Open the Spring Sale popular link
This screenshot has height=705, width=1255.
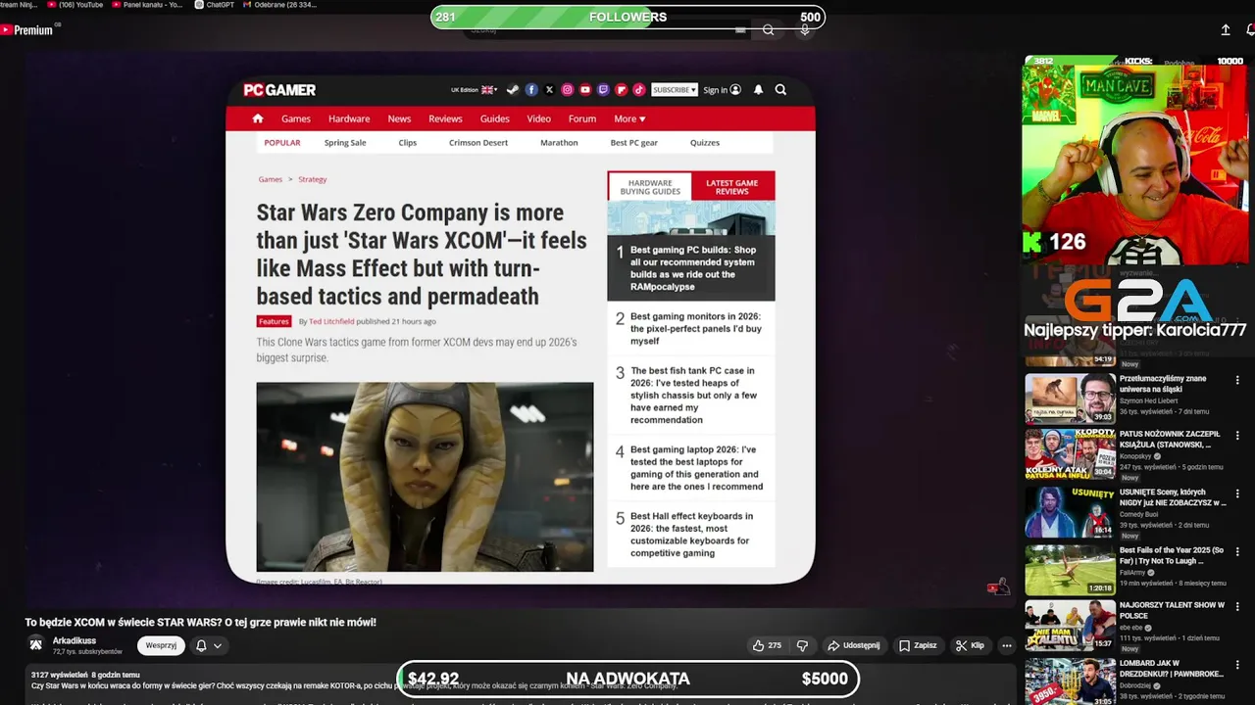coord(345,142)
